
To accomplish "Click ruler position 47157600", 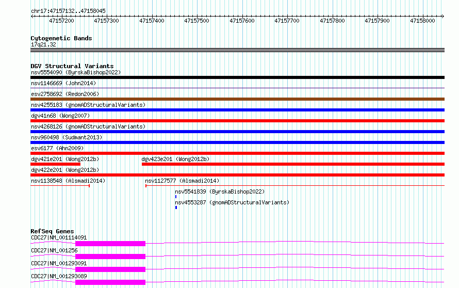I will click(x=242, y=21).
